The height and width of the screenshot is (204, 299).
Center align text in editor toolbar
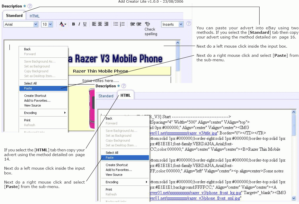[x=100, y=24]
